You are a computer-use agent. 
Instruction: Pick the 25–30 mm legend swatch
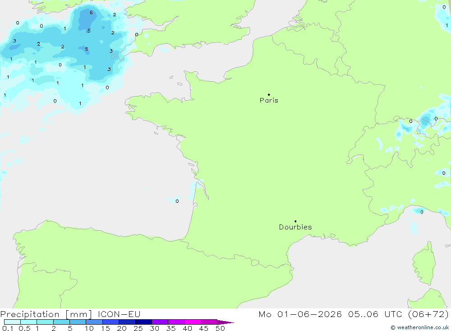point(143,322)
